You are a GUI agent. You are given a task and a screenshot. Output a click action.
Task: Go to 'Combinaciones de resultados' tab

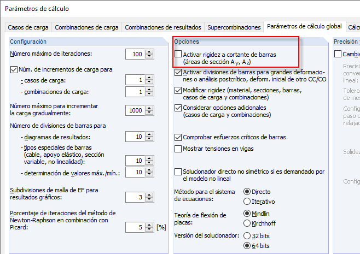click(162, 27)
